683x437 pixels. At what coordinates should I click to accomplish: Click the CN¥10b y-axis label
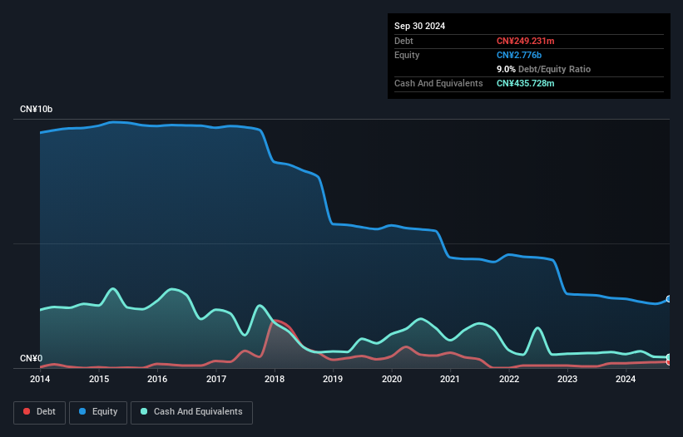click(x=36, y=109)
